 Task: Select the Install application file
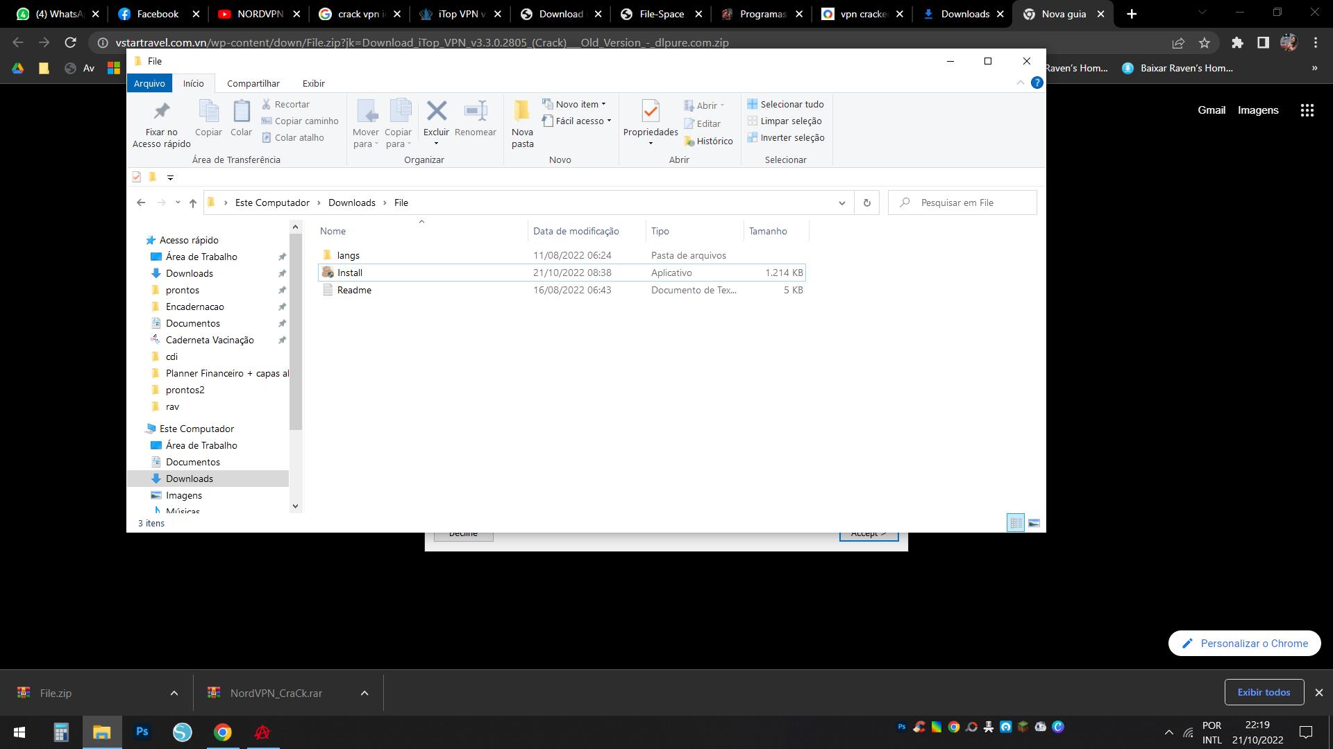click(x=350, y=273)
